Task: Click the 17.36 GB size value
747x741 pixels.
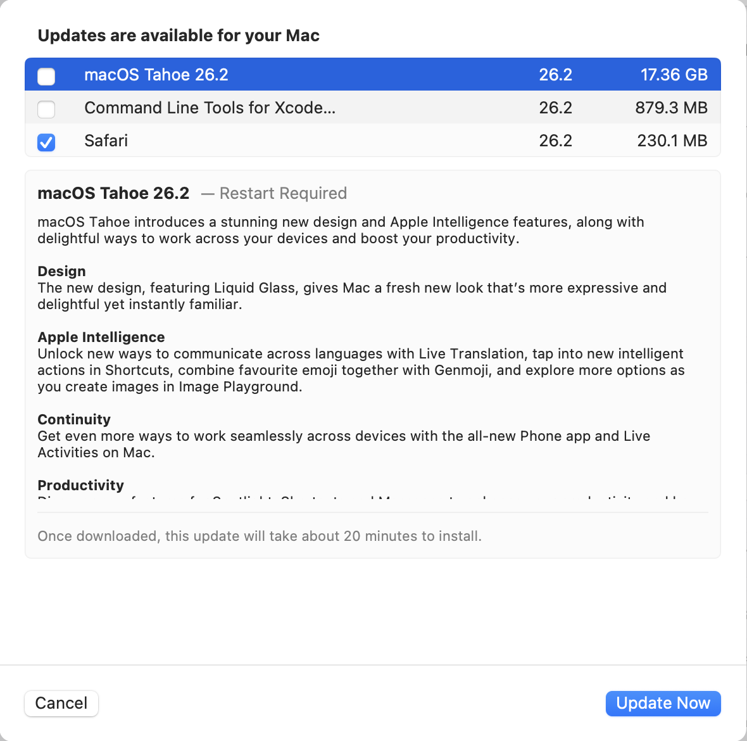Action: coord(674,75)
